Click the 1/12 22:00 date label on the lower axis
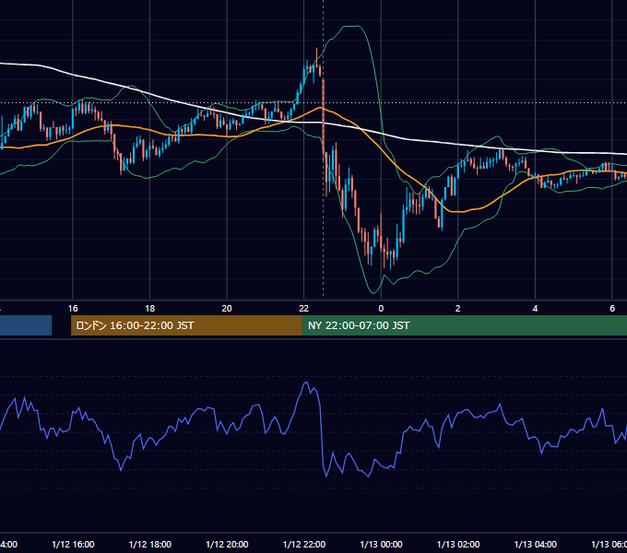 tap(304, 544)
